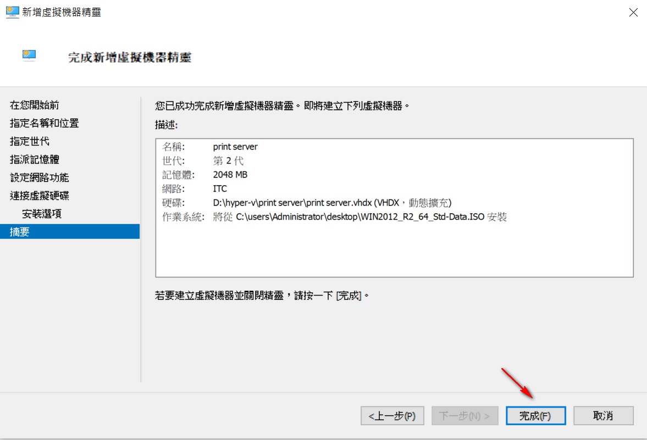This screenshot has width=647, height=440.
Task: Click the virtual machine icon beside the header title
Action: click(29, 55)
